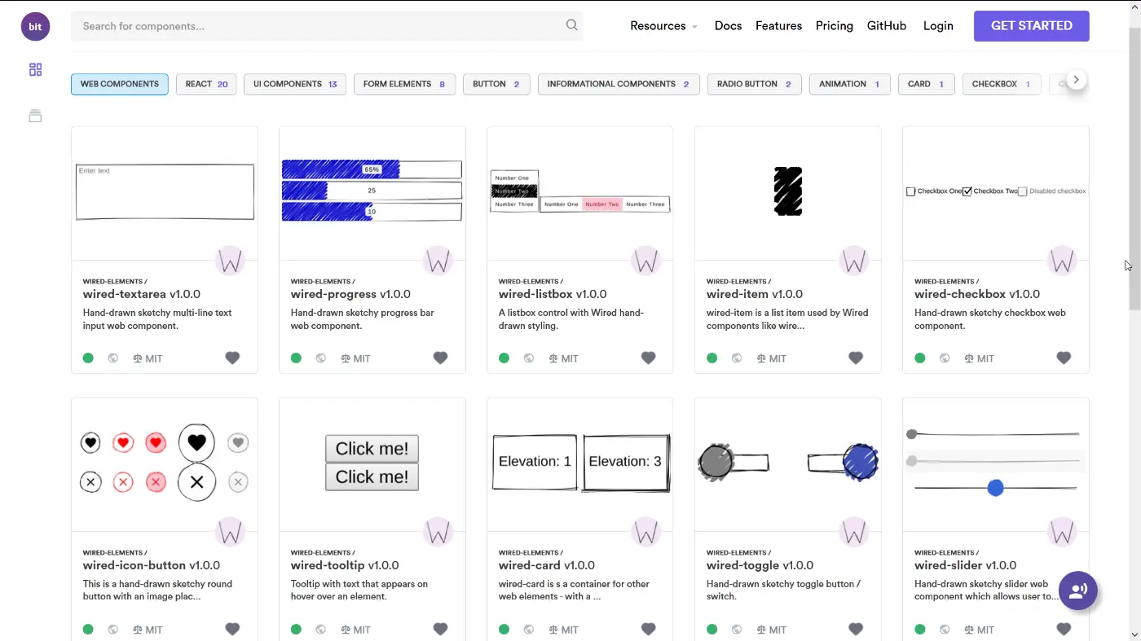Viewport: 1141px width, 641px height.
Task: Filter by the REACT tag
Action: (x=206, y=84)
